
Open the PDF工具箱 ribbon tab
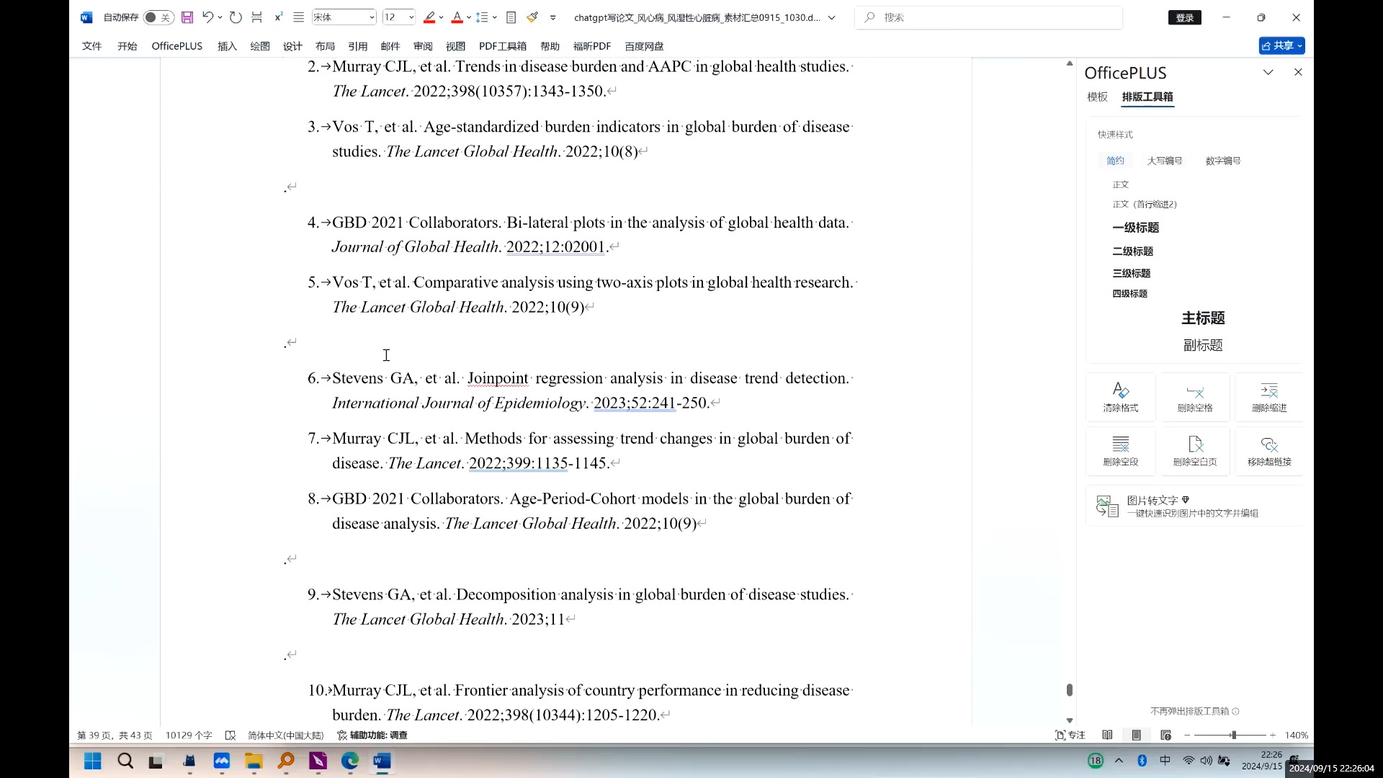click(502, 46)
